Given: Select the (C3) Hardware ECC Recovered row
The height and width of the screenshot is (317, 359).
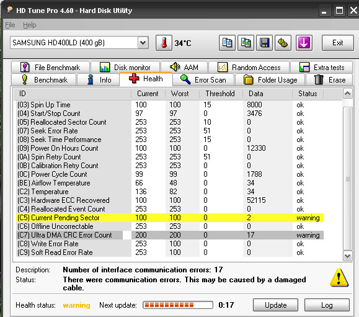Looking at the screenshot, I should coord(171,200).
